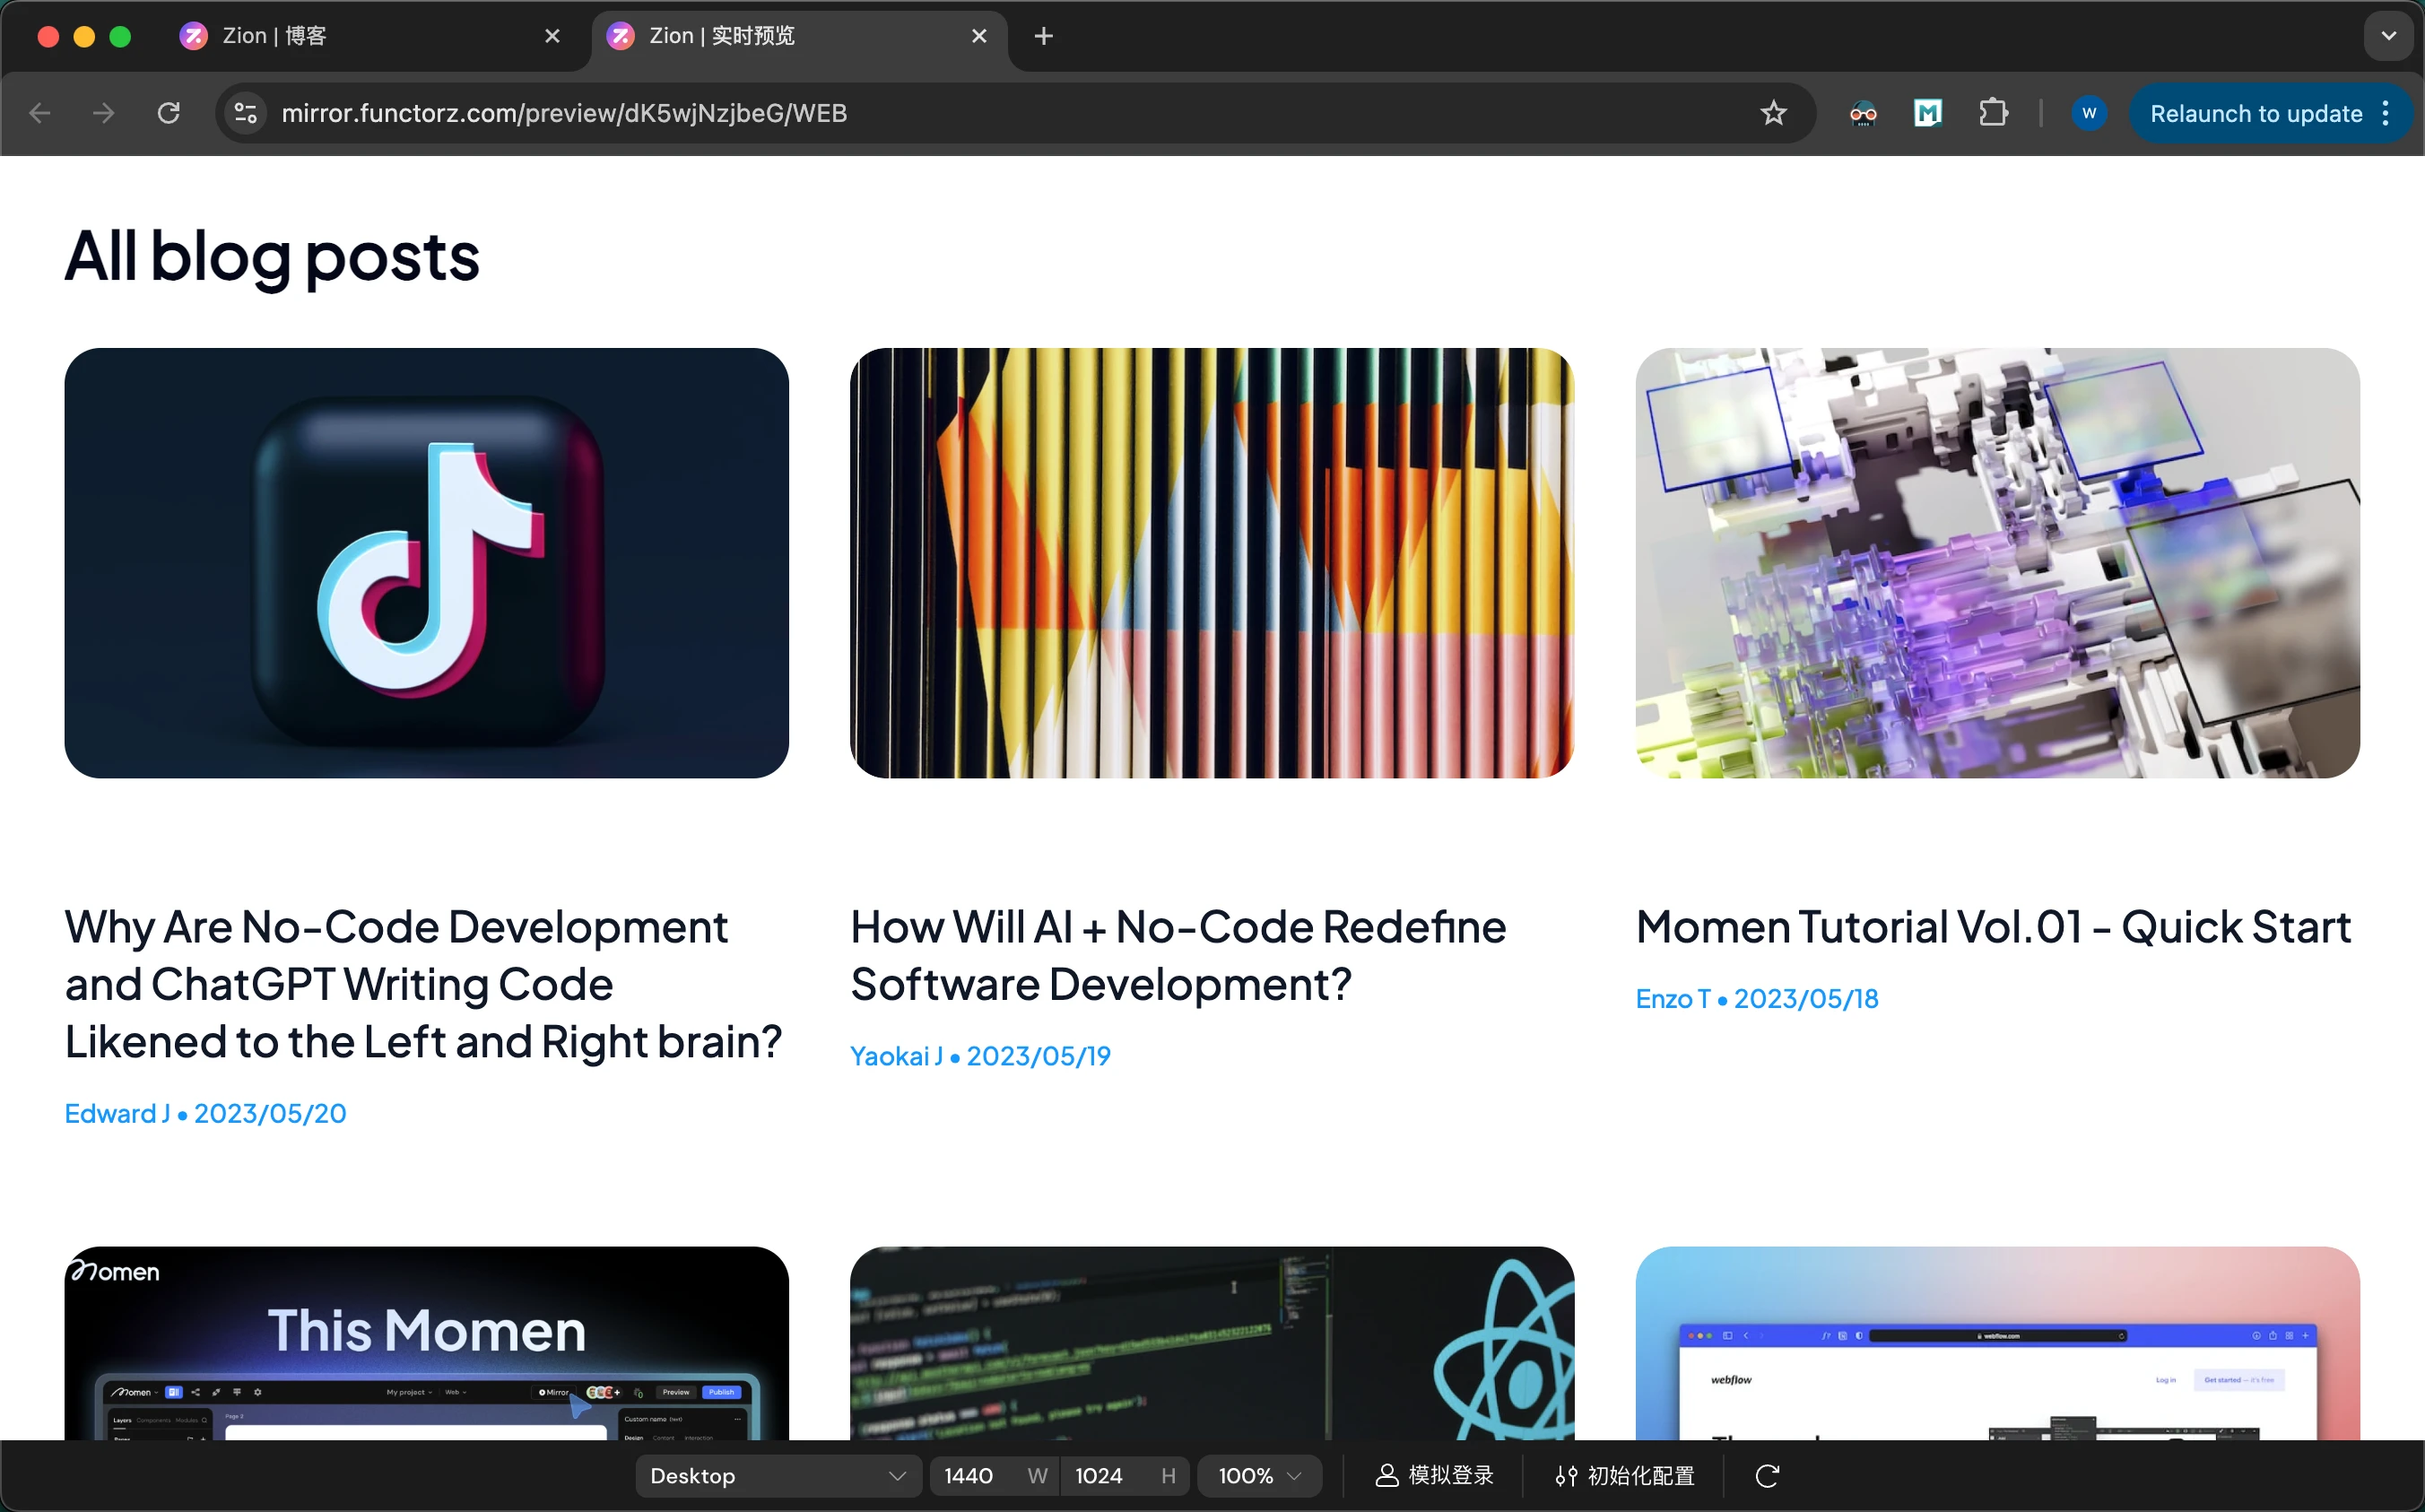Click 'Enzo T • 2023/05/18' byline
The image size is (2425, 1512).
pos(1757,999)
